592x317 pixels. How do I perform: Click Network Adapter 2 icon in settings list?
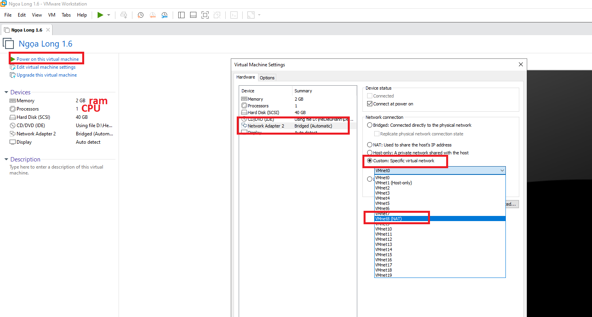pos(244,126)
